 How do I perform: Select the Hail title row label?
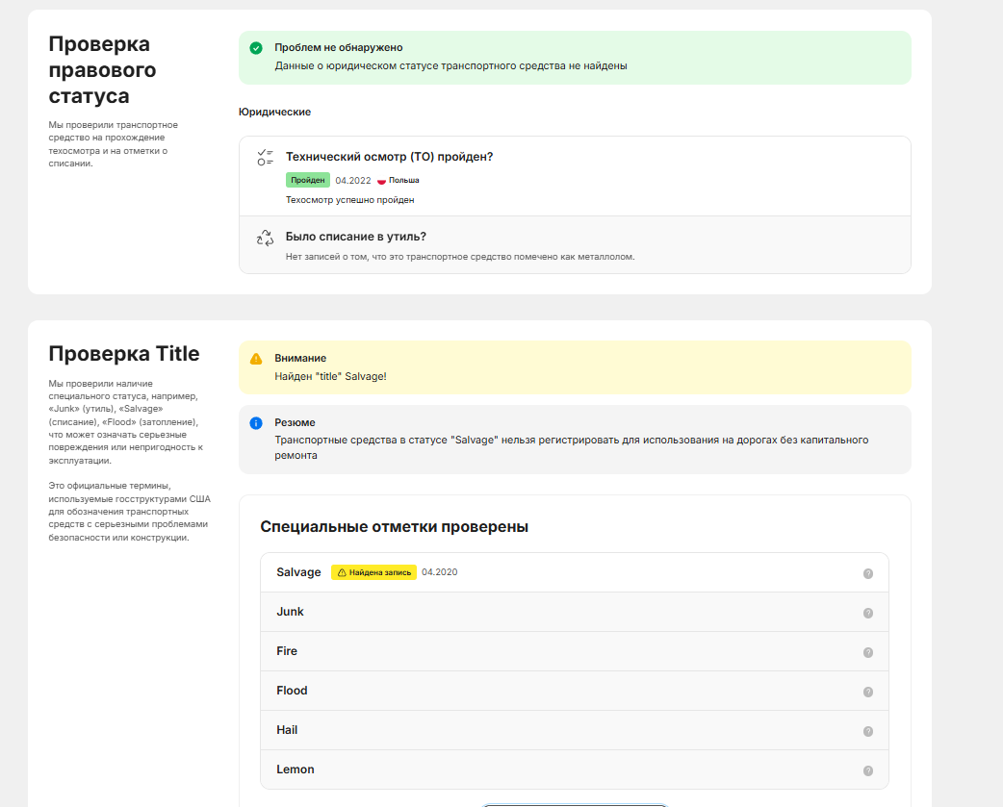coord(287,730)
